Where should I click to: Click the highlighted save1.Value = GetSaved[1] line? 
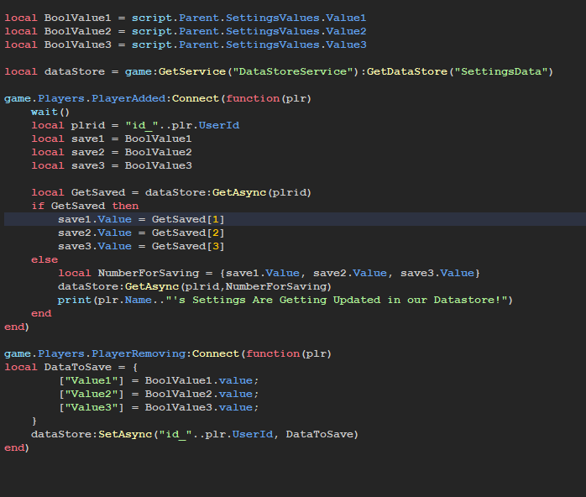(x=141, y=219)
